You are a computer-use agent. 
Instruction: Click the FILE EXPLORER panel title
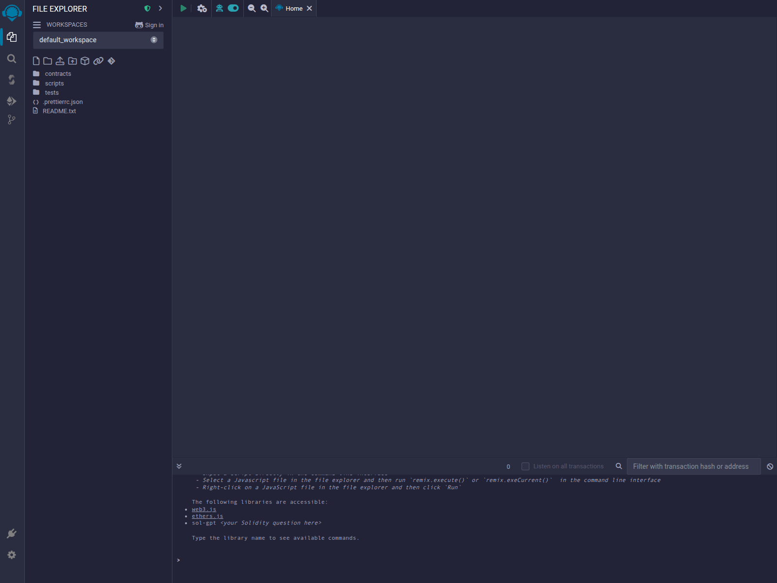tap(60, 9)
